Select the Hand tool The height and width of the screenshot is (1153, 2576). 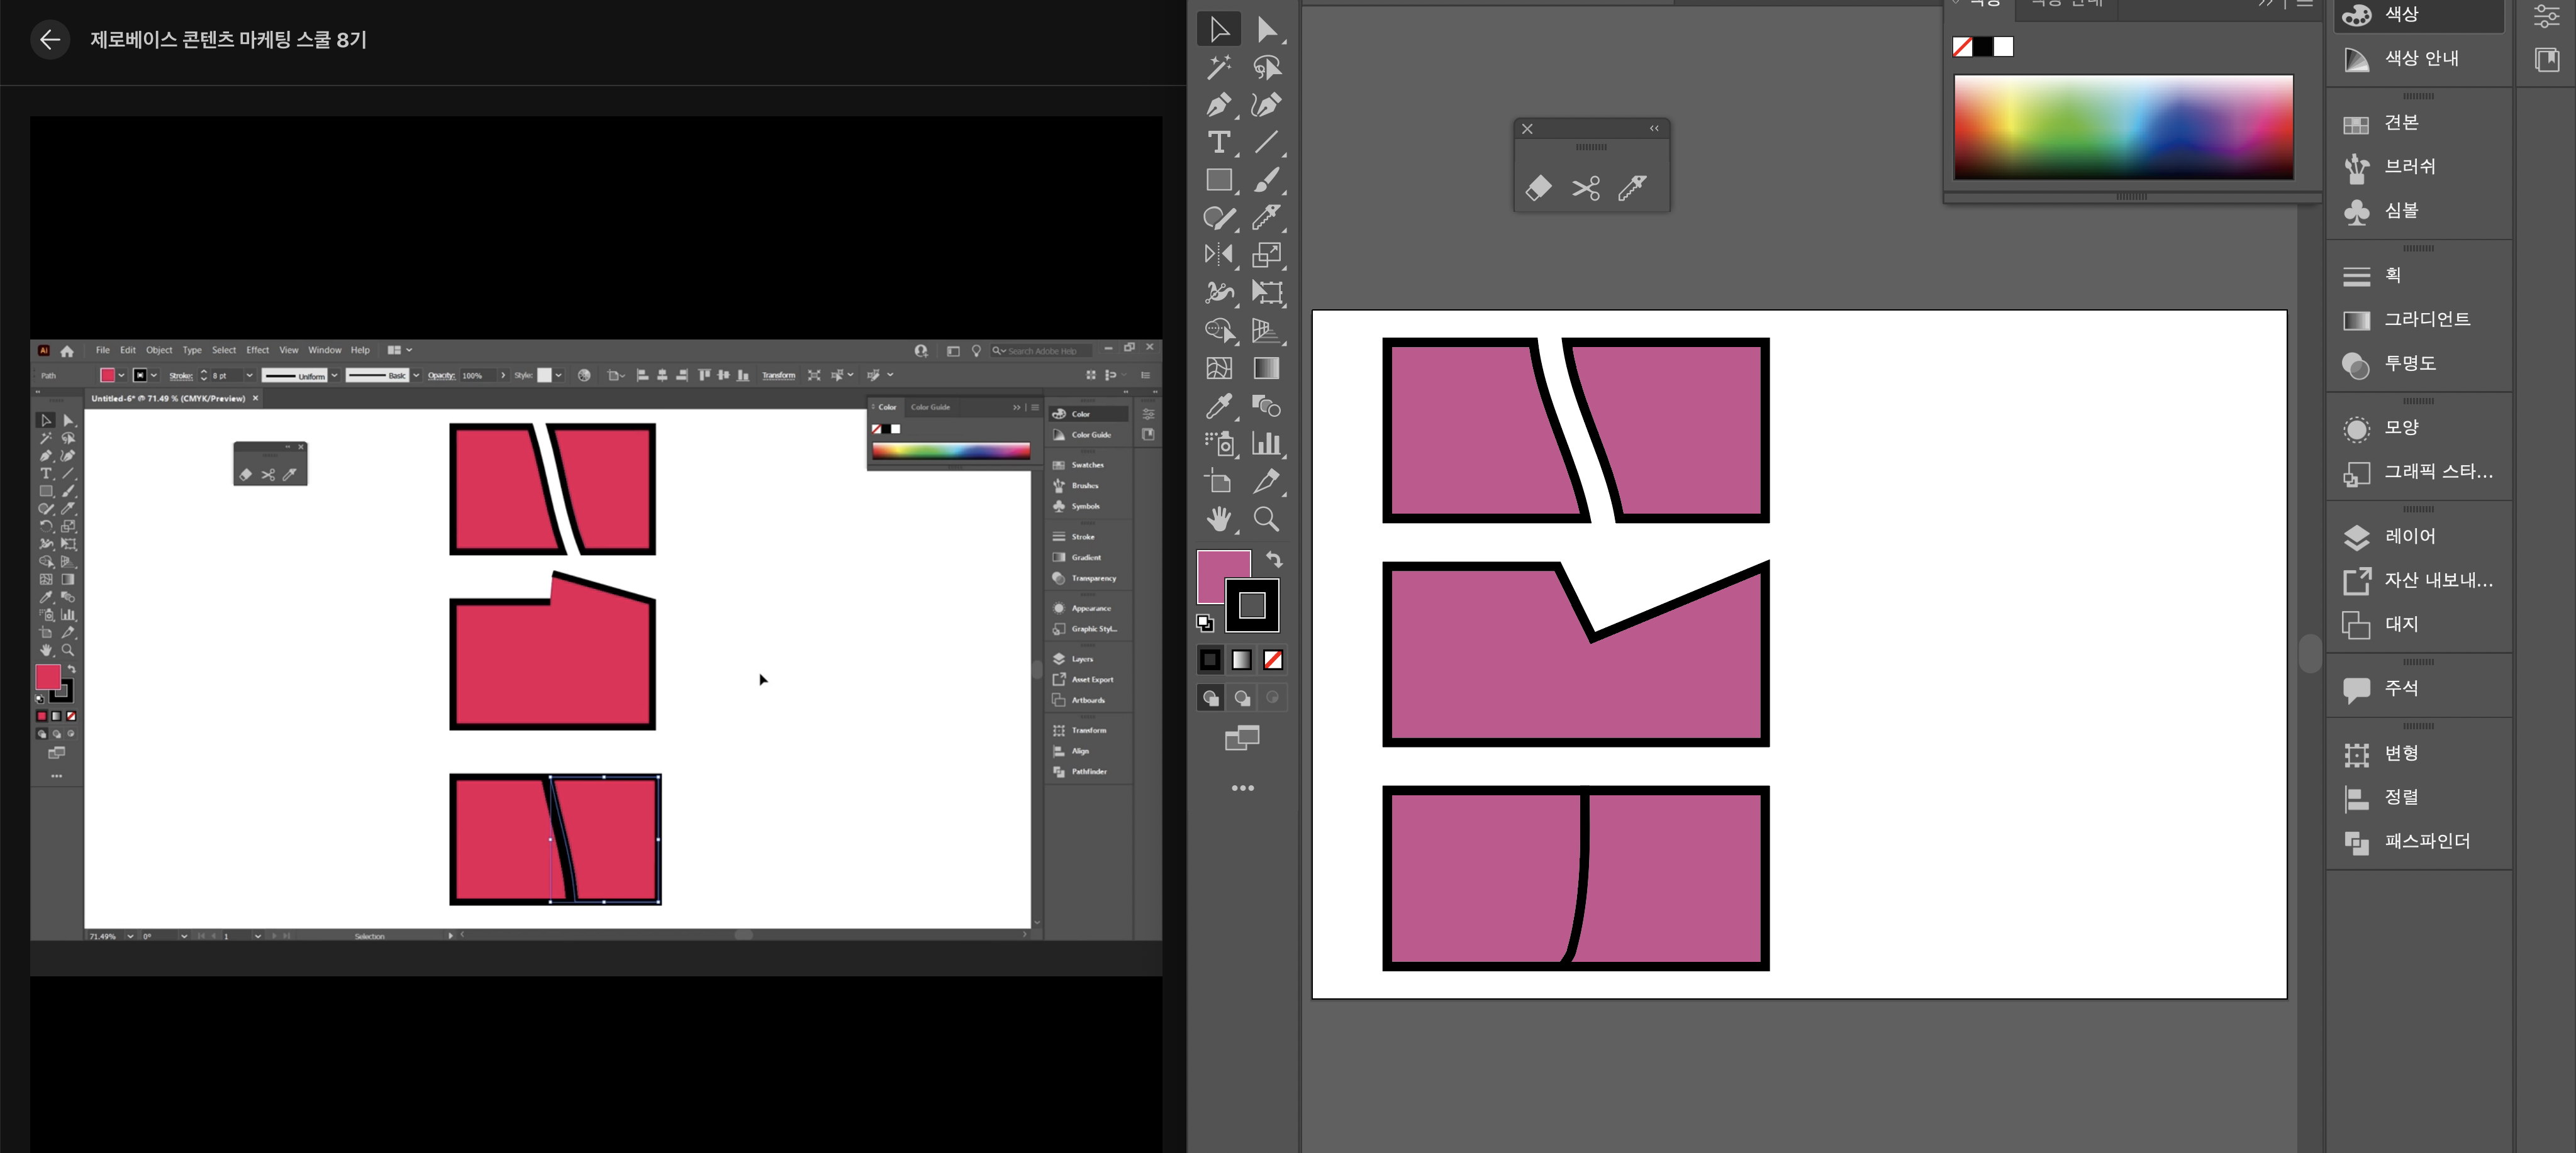pyautogui.click(x=1218, y=519)
